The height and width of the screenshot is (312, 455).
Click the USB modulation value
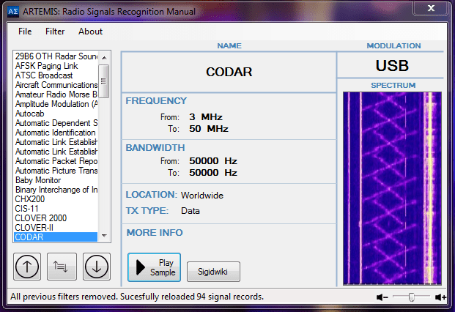click(392, 66)
